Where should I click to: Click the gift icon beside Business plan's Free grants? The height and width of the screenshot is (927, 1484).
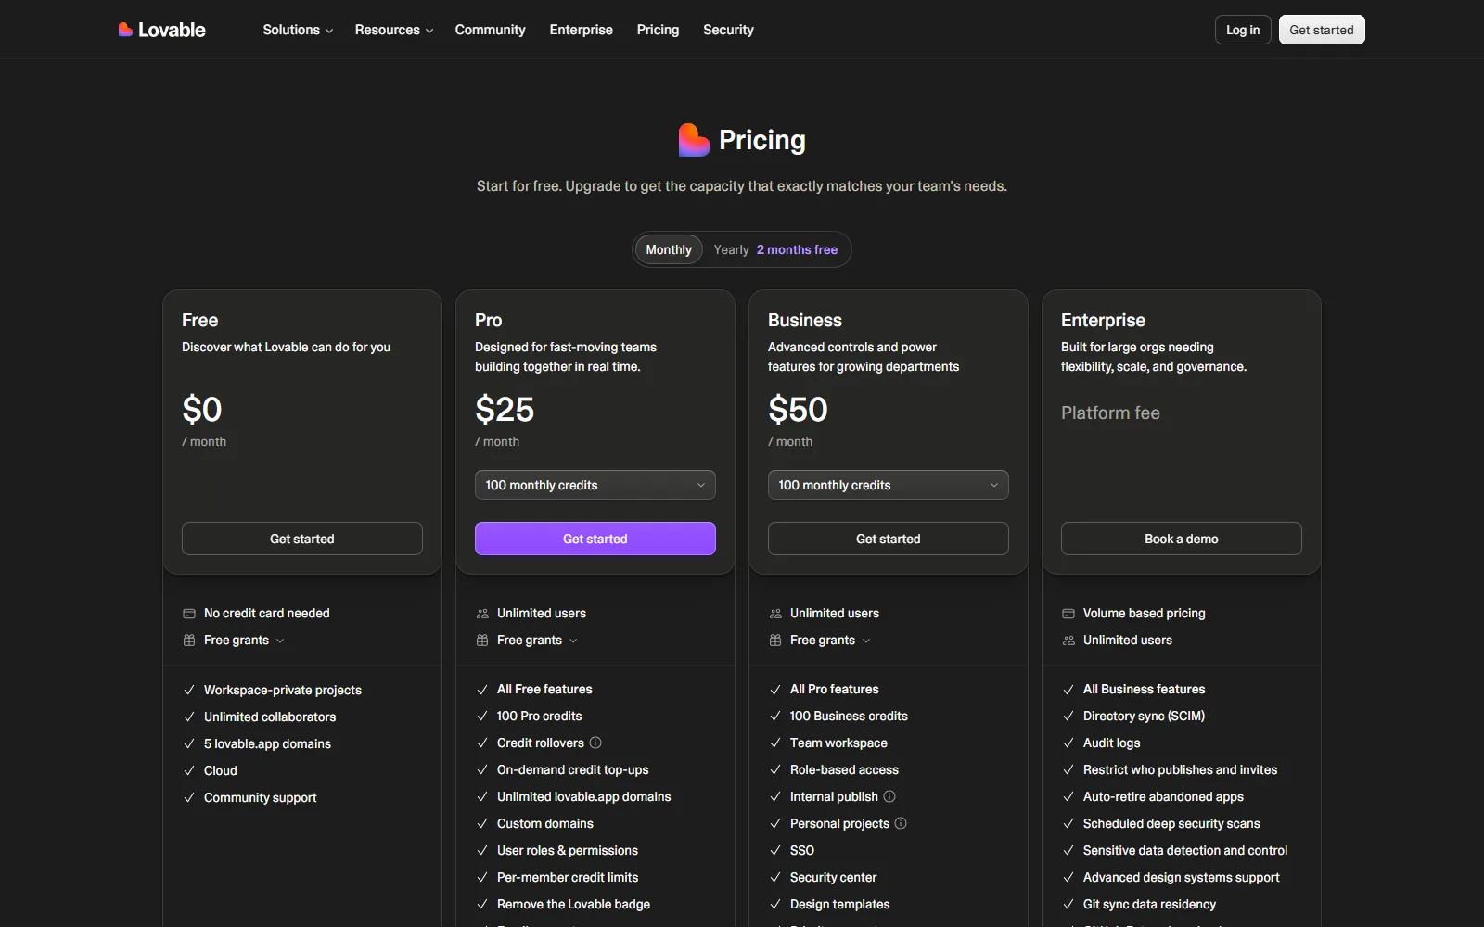775,641
